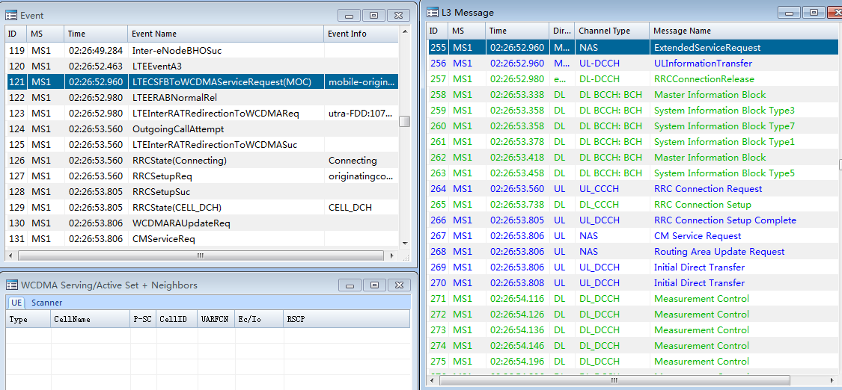
Task: Select RRC Connection Setup Complete message
Action: click(x=632, y=220)
